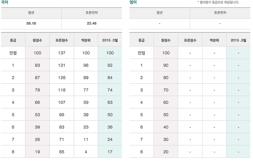The height and width of the screenshot is (161, 253).
Task: Click 국어 grade 8 원점수 19
Action: [38, 152]
